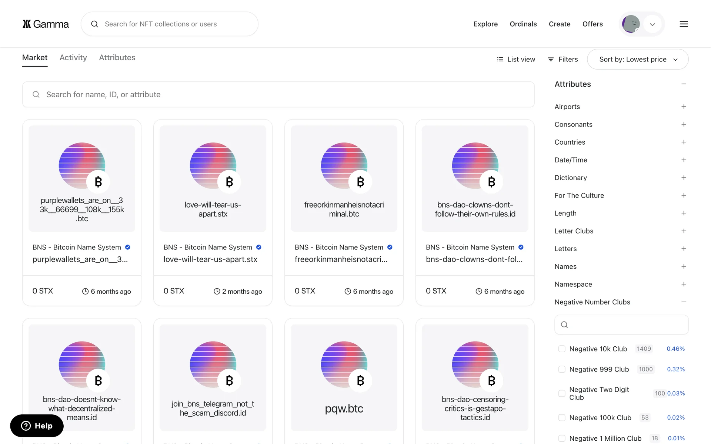This screenshot has height=444, width=711.
Task: Switch to the Activity tab
Action: tap(73, 58)
